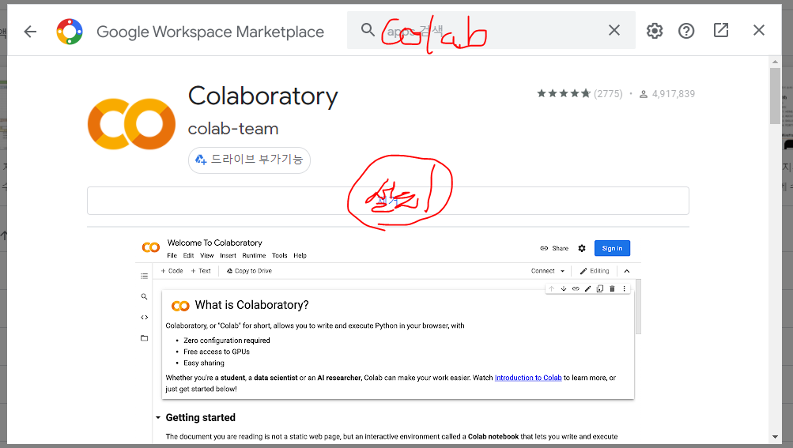Image resolution: width=793 pixels, height=448 pixels.
Task: Click the page scrollbar up arrow
Action: coord(775,62)
